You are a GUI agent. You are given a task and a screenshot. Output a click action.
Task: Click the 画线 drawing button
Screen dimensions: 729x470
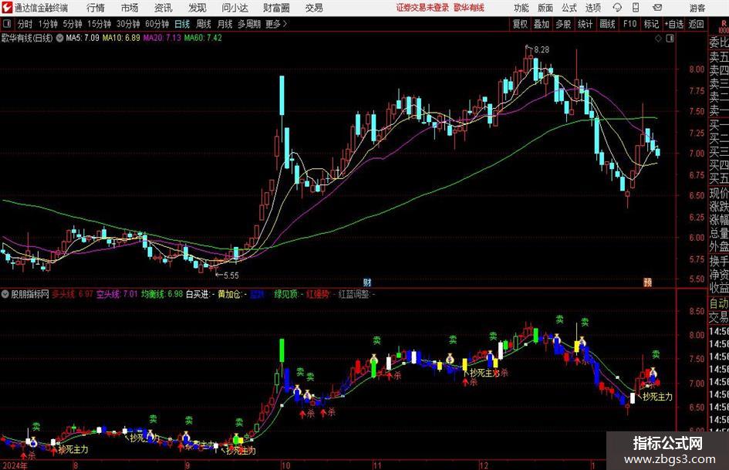coord(607,24)
